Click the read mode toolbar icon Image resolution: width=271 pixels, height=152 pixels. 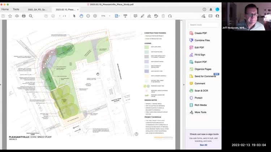tap(125, 16)
